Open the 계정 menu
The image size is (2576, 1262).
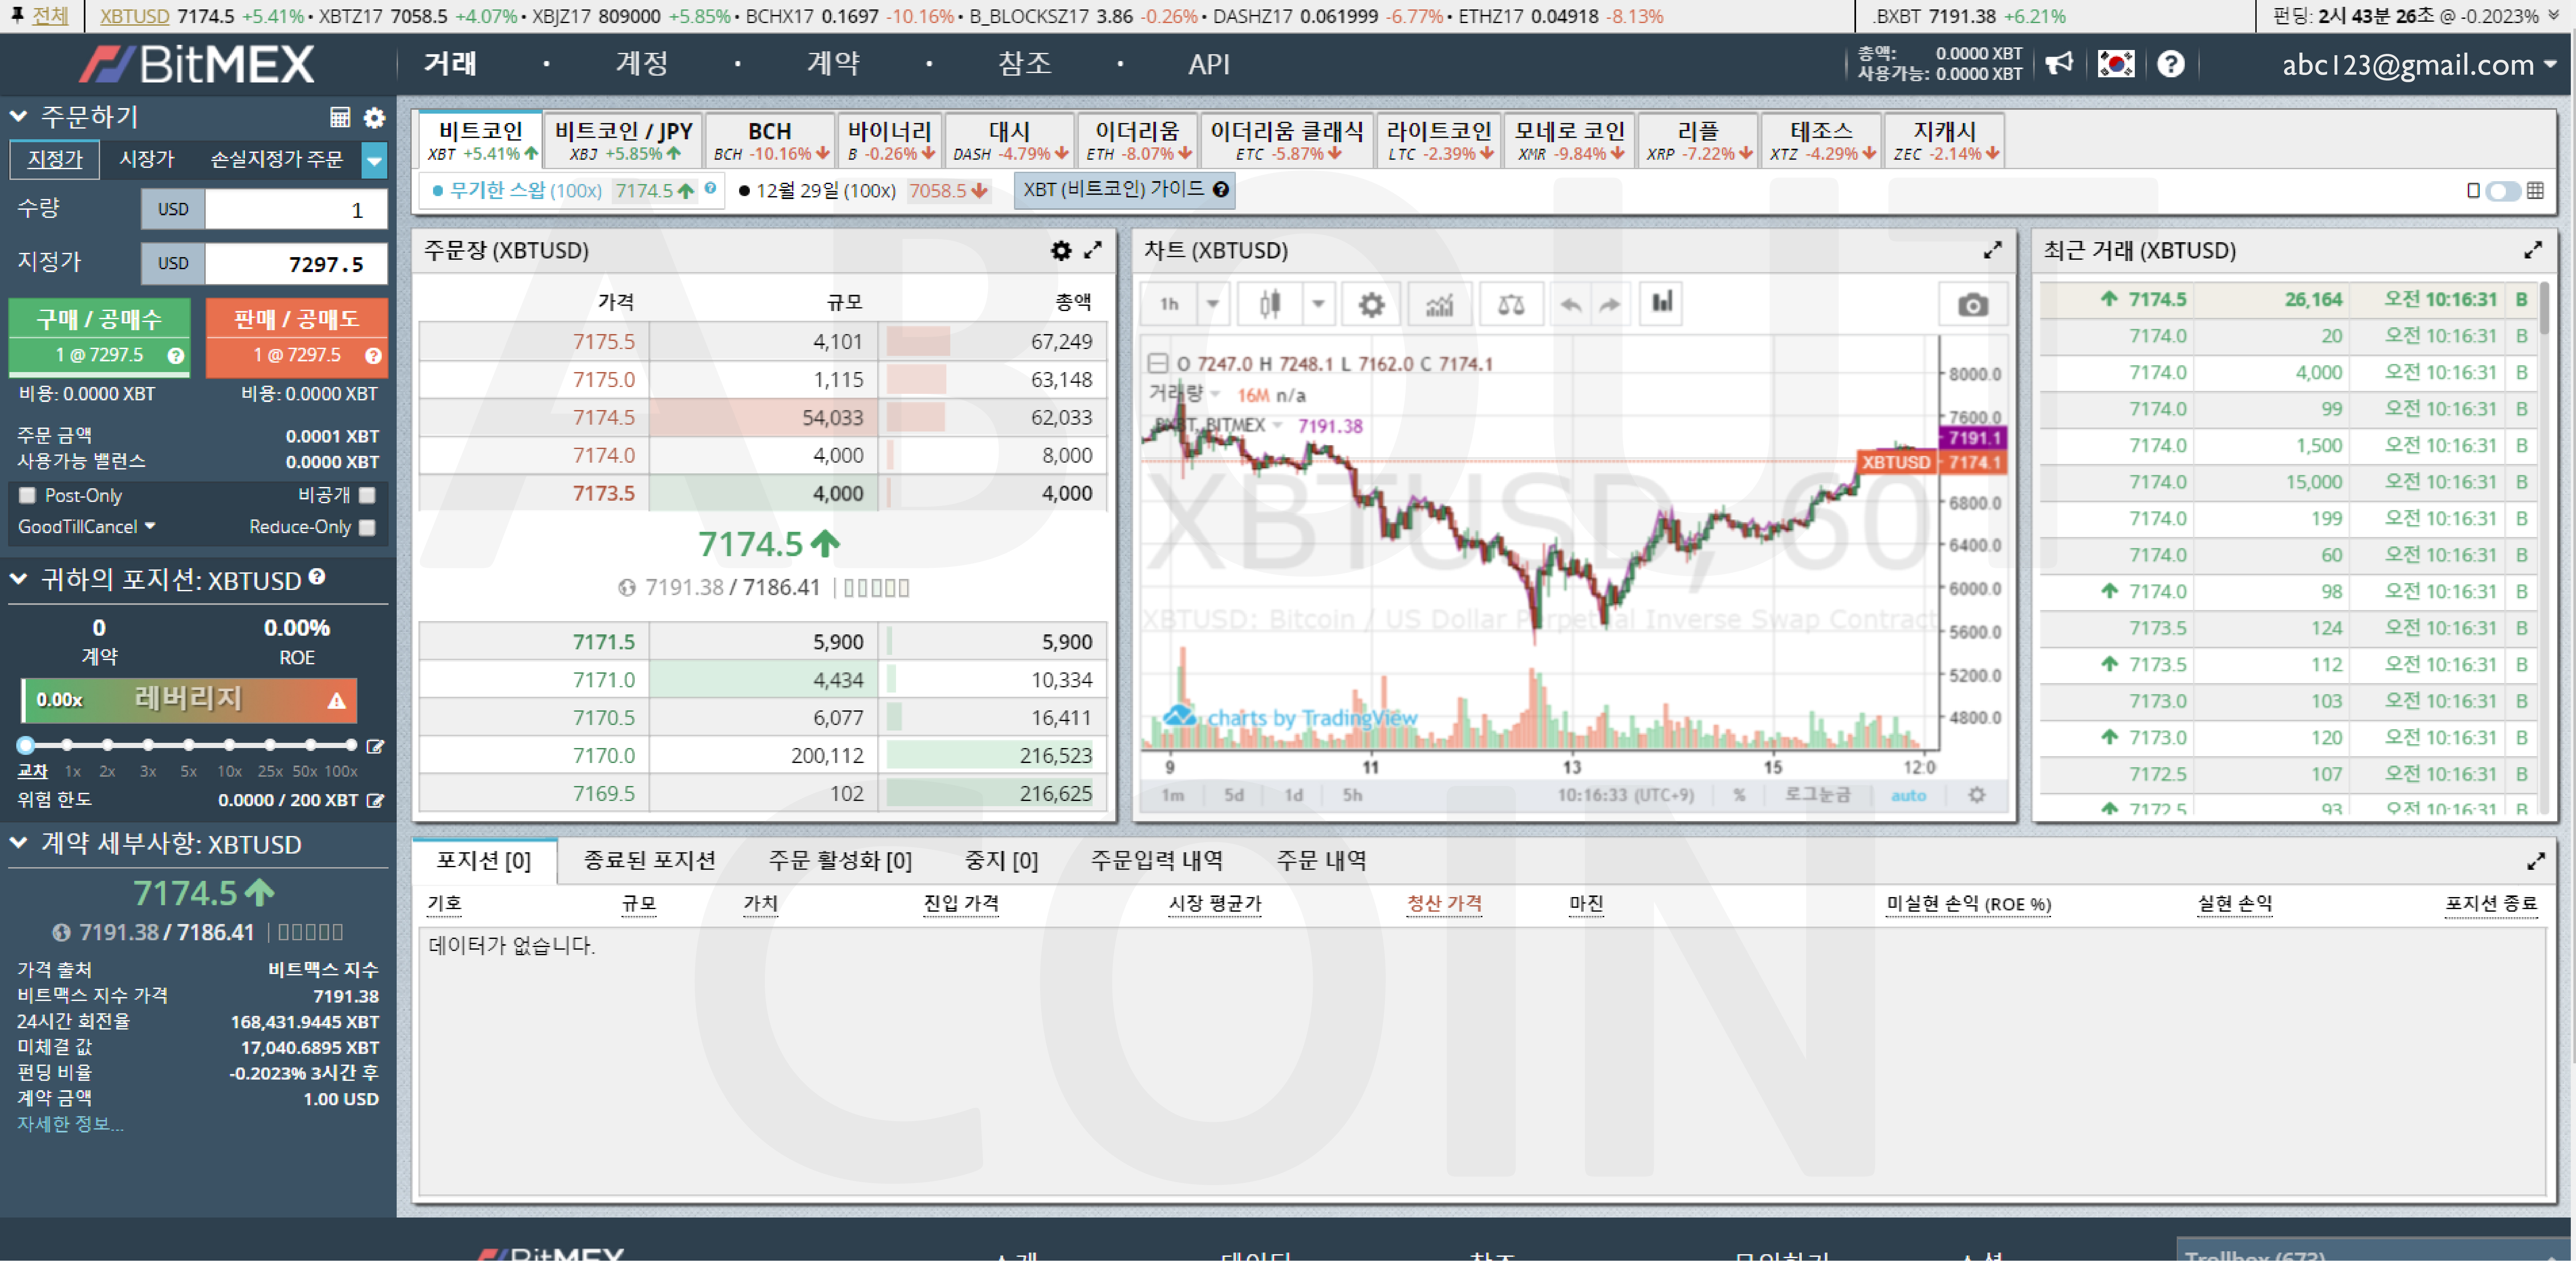[642, 64]
